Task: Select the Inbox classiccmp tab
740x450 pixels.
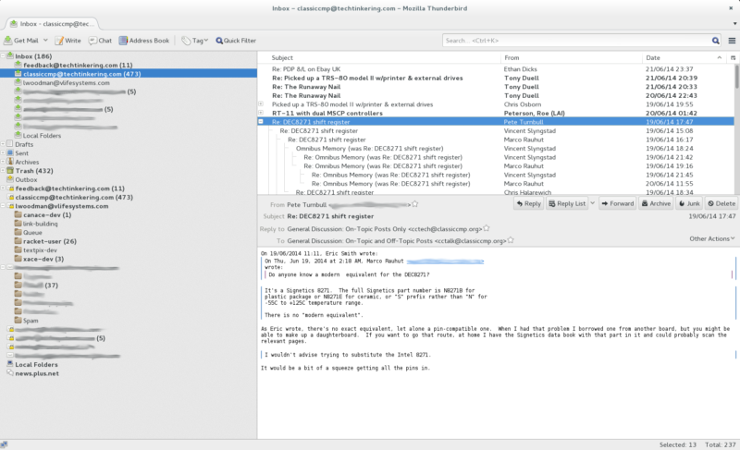Action: click(52, 23)
